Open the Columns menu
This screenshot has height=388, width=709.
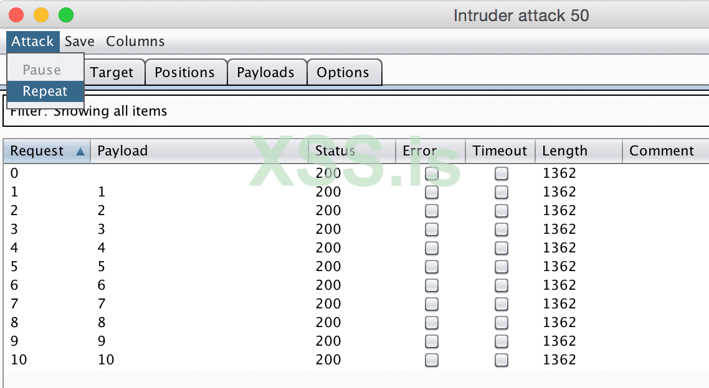click(135, 42)
